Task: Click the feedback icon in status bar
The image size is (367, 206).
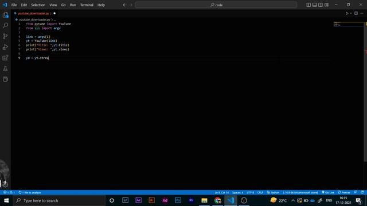Action: click(x=356, y=192)
